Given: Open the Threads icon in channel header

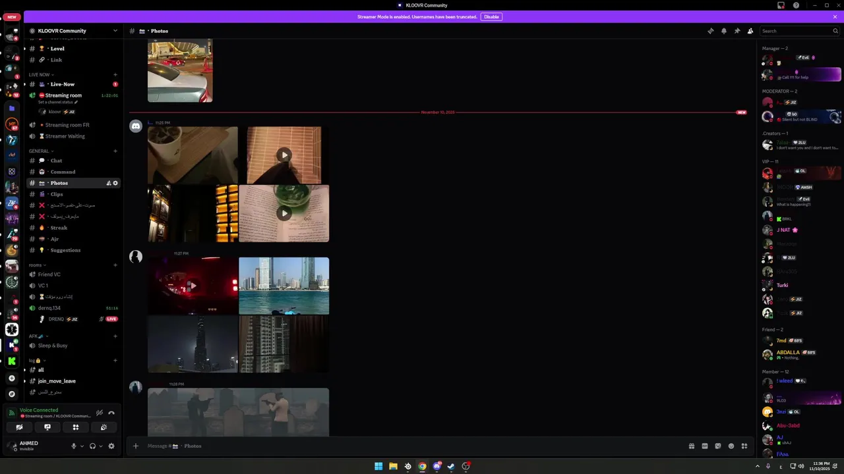Looking at the screenshot, I should point(710,31).
